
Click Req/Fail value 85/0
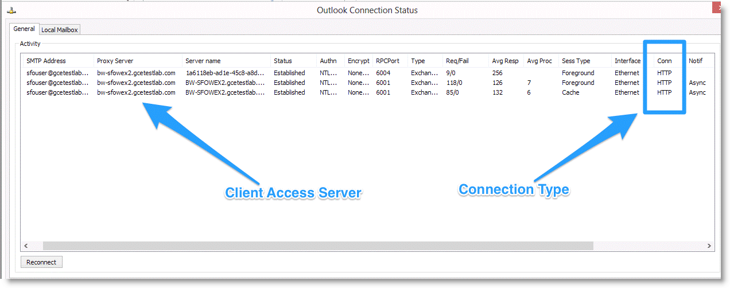click(x=452, y=92)
